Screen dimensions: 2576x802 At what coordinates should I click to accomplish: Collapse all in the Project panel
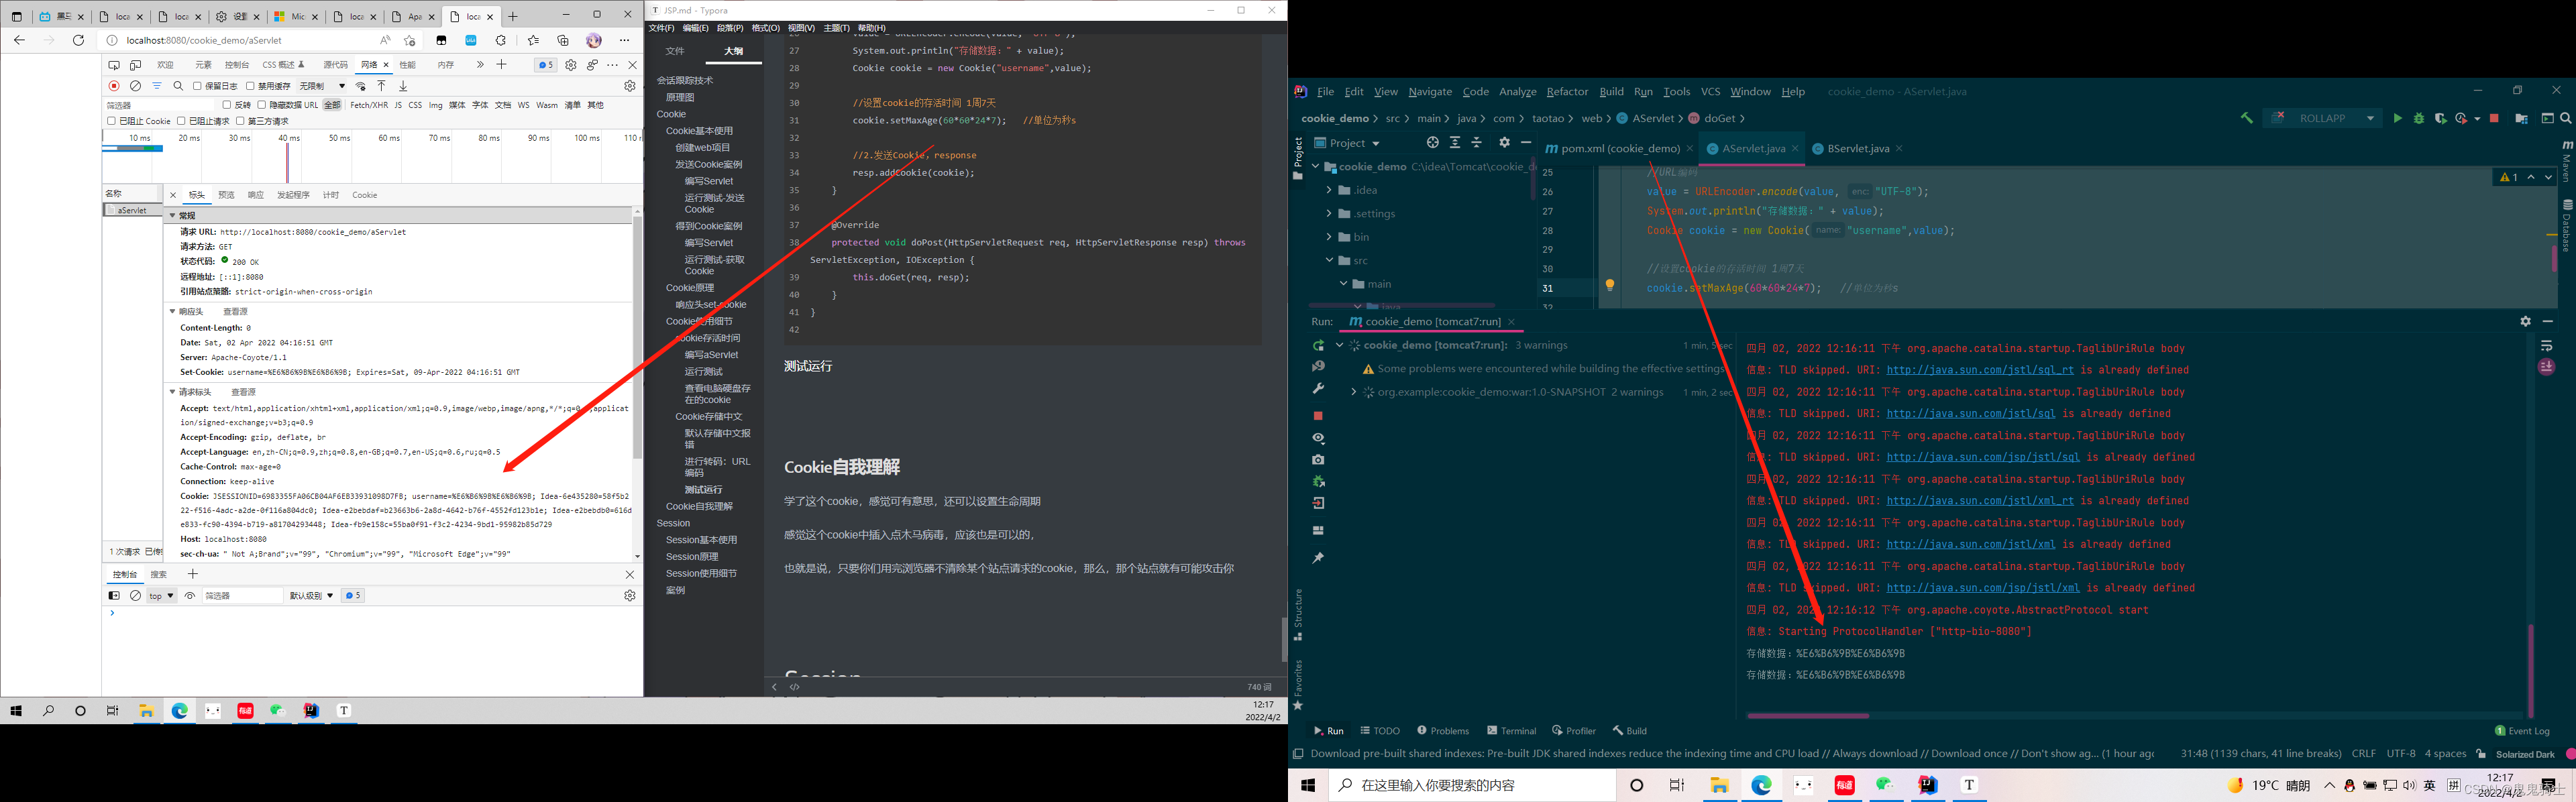pos(1477,143)
